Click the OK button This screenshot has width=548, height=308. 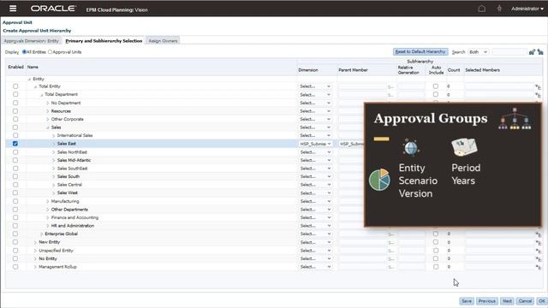click(x=541, y=301)
